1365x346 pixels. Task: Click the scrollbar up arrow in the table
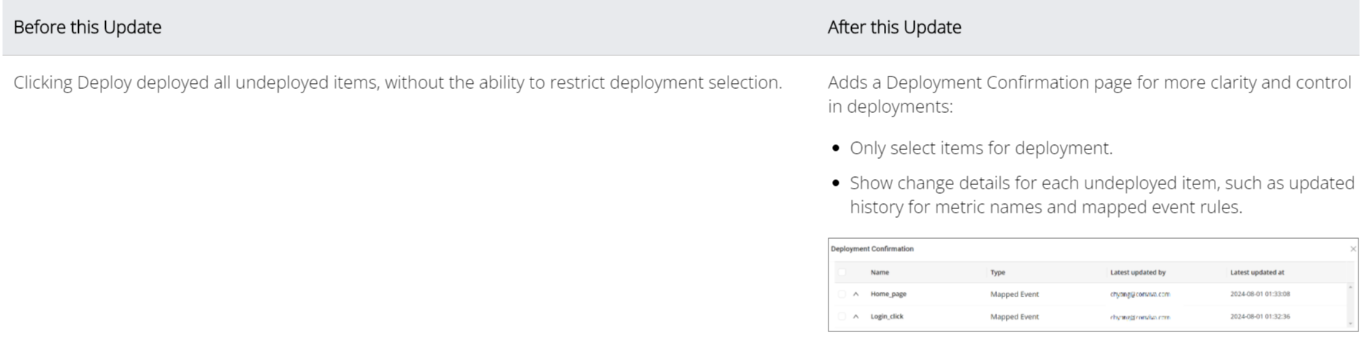1353,287
